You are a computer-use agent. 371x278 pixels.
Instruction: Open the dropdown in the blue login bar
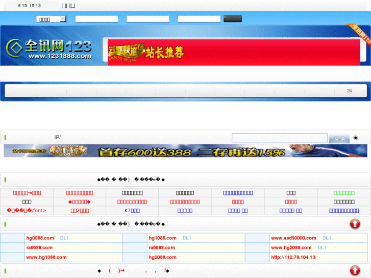[x=51, y=19]
